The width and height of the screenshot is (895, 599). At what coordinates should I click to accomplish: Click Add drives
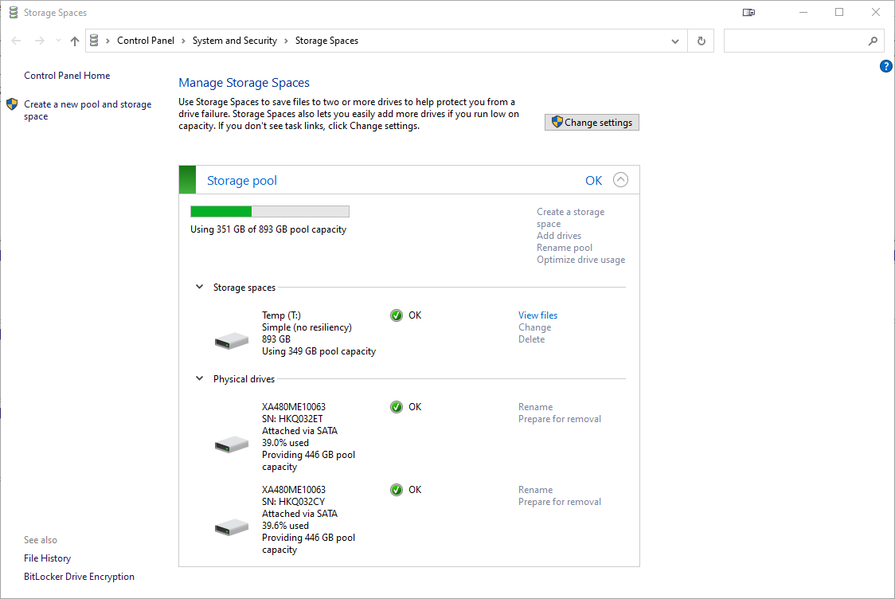[x=559, y=235]
